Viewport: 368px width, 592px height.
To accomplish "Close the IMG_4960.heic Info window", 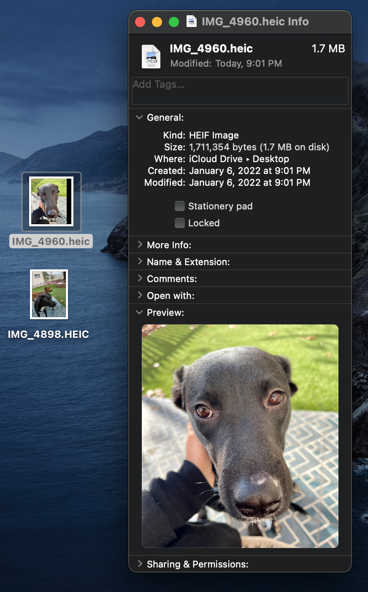I will (x=140, y=22).
